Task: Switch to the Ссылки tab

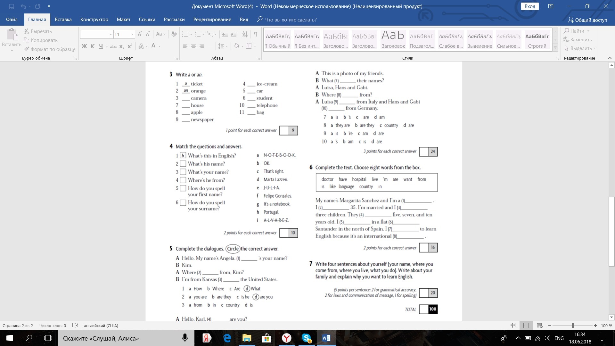Action: coord(147,20)
